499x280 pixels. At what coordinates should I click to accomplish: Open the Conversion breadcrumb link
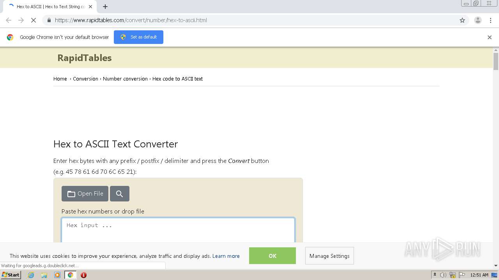pos(85,79)
